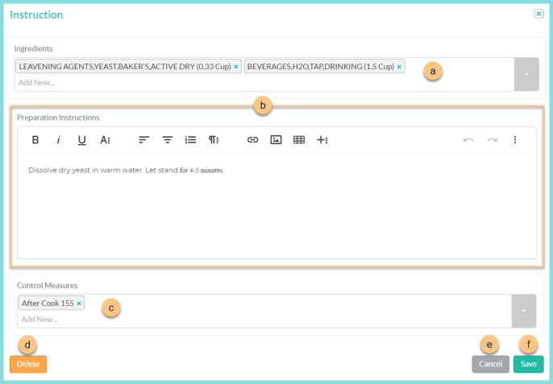Remove the After Cook 155 control measure
This screenshot has width=553, height=384.
(x=79, y=303)
